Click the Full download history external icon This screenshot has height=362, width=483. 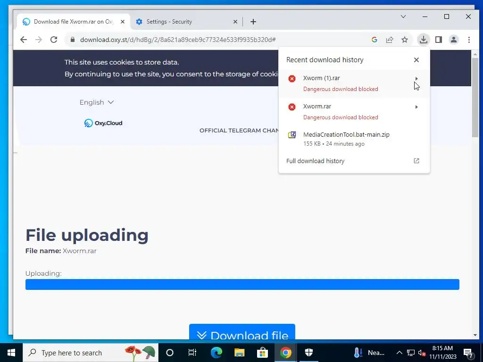[416, 161]
